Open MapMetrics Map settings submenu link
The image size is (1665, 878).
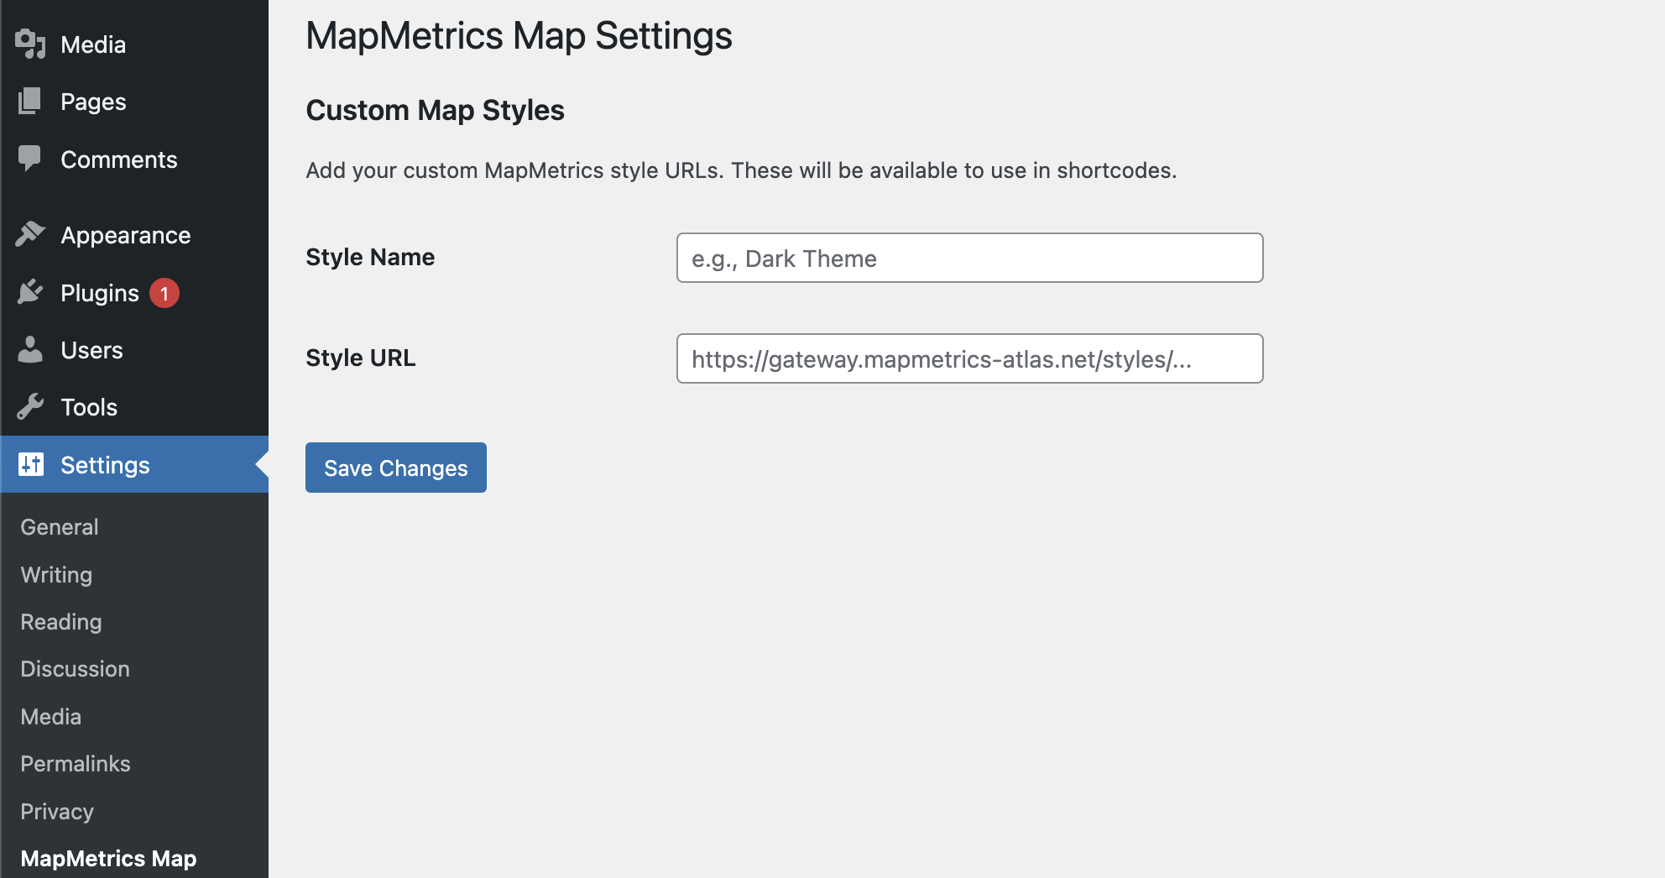click(108, 859)
